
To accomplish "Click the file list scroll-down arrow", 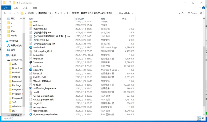I will [204, 115].
